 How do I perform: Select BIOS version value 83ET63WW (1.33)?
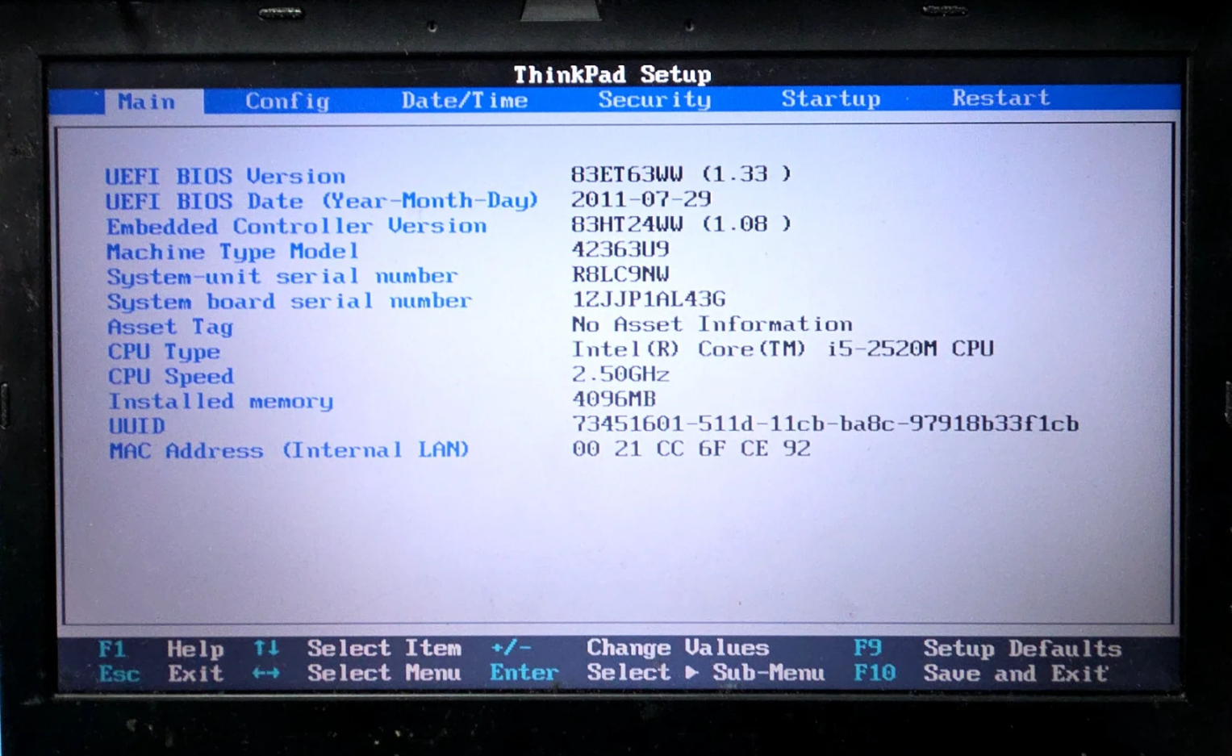tap(681, 173)
